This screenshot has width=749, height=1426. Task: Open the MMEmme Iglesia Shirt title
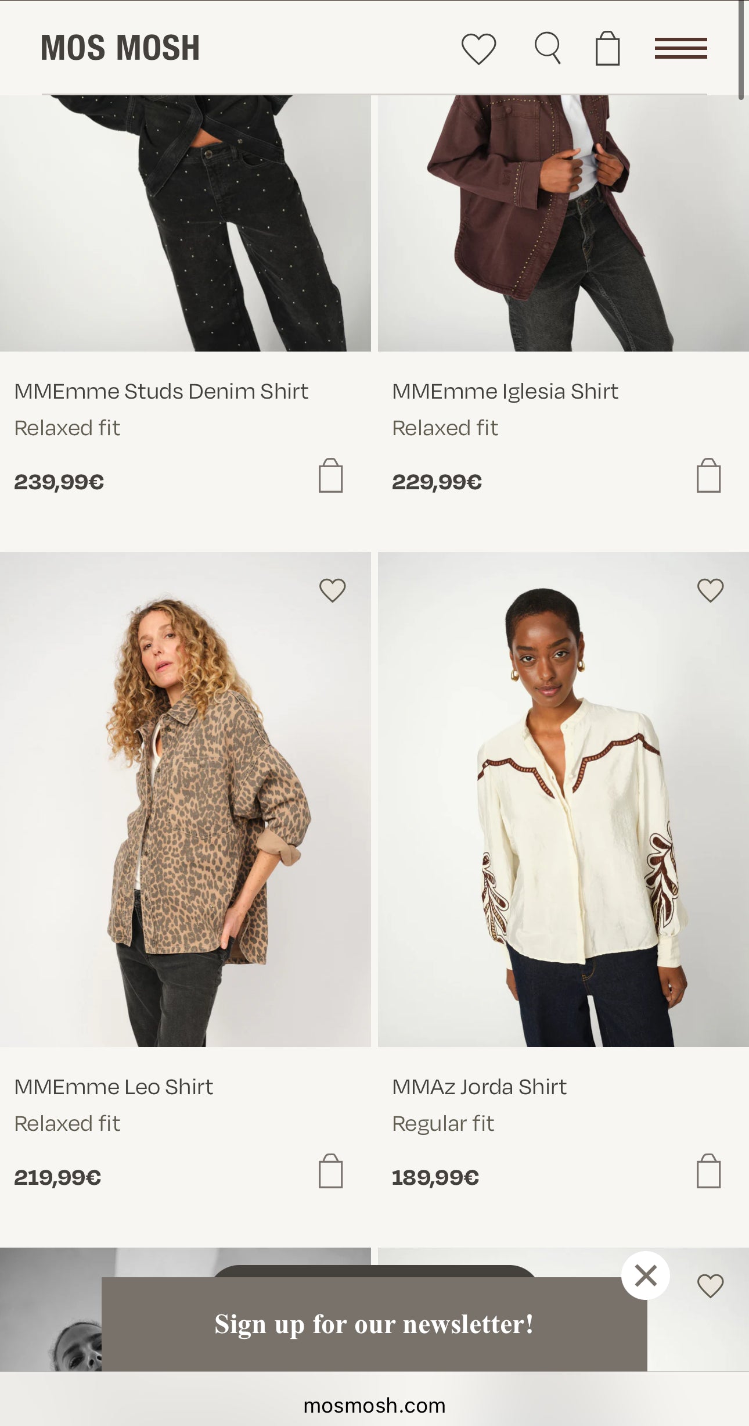(x=505, y=392)
